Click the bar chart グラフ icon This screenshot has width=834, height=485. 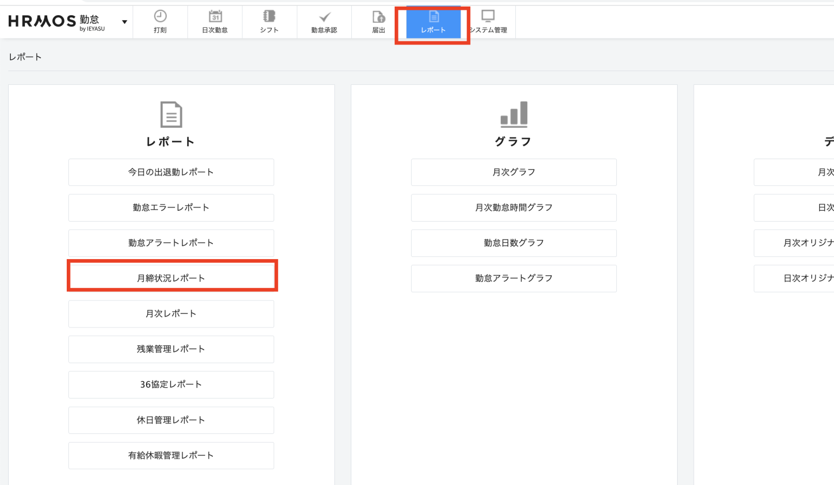point(514,114)
